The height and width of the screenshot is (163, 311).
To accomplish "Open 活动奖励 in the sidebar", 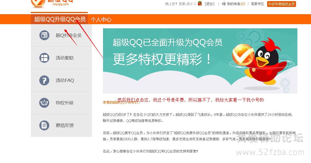I will pyautogui.click(x=61, y=58).
